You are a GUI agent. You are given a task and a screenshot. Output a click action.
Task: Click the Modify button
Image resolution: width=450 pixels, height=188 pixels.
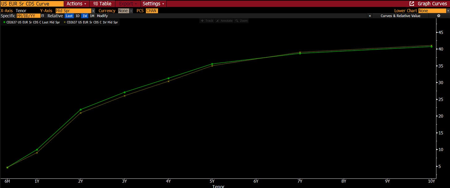coord(102,16)
